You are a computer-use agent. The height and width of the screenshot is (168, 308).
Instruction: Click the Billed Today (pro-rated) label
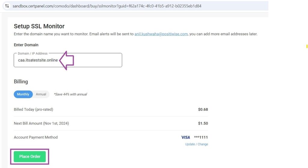click(33, 109)
